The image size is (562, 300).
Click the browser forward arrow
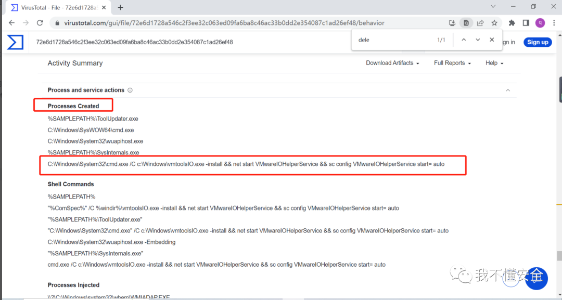[26, 23]
